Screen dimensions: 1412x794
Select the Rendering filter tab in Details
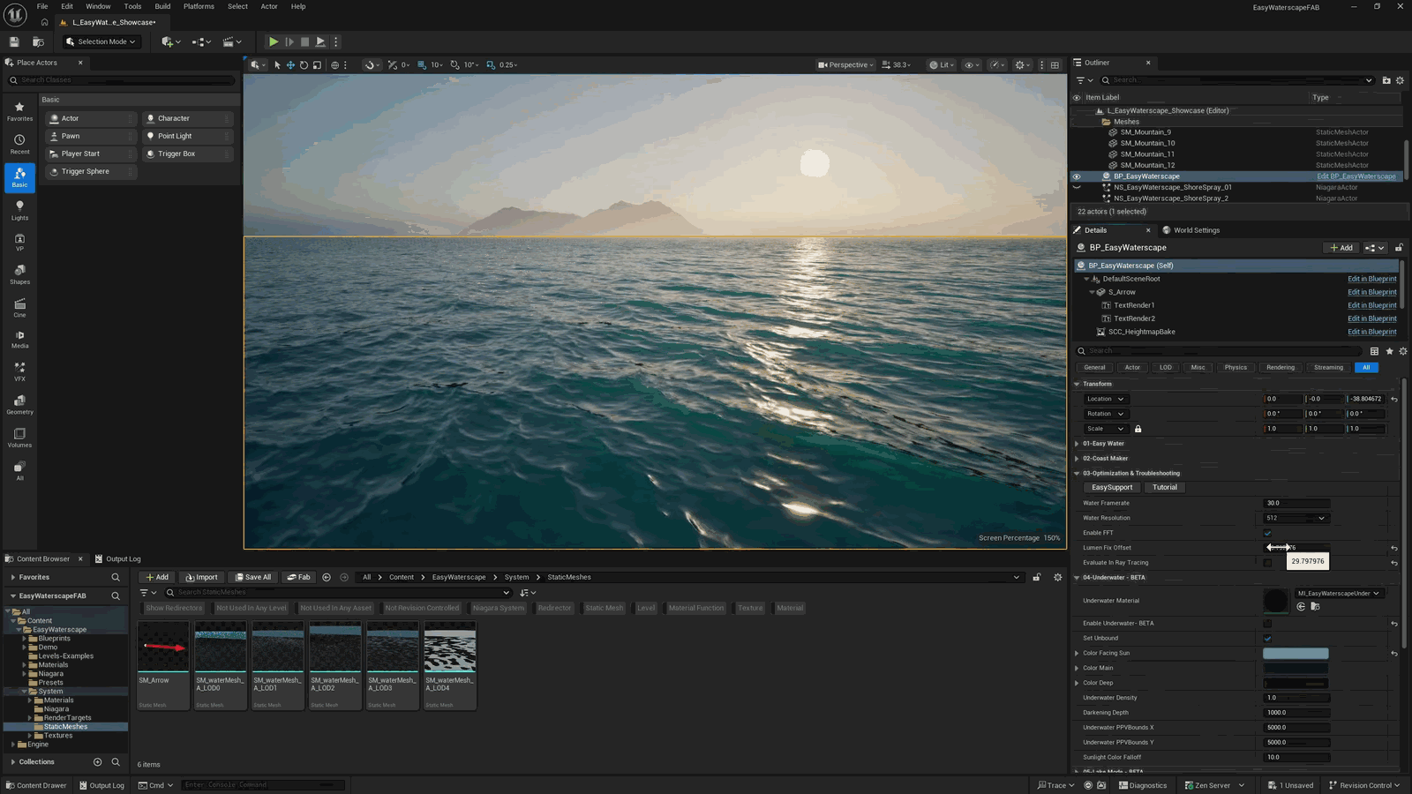(1280, 368)
